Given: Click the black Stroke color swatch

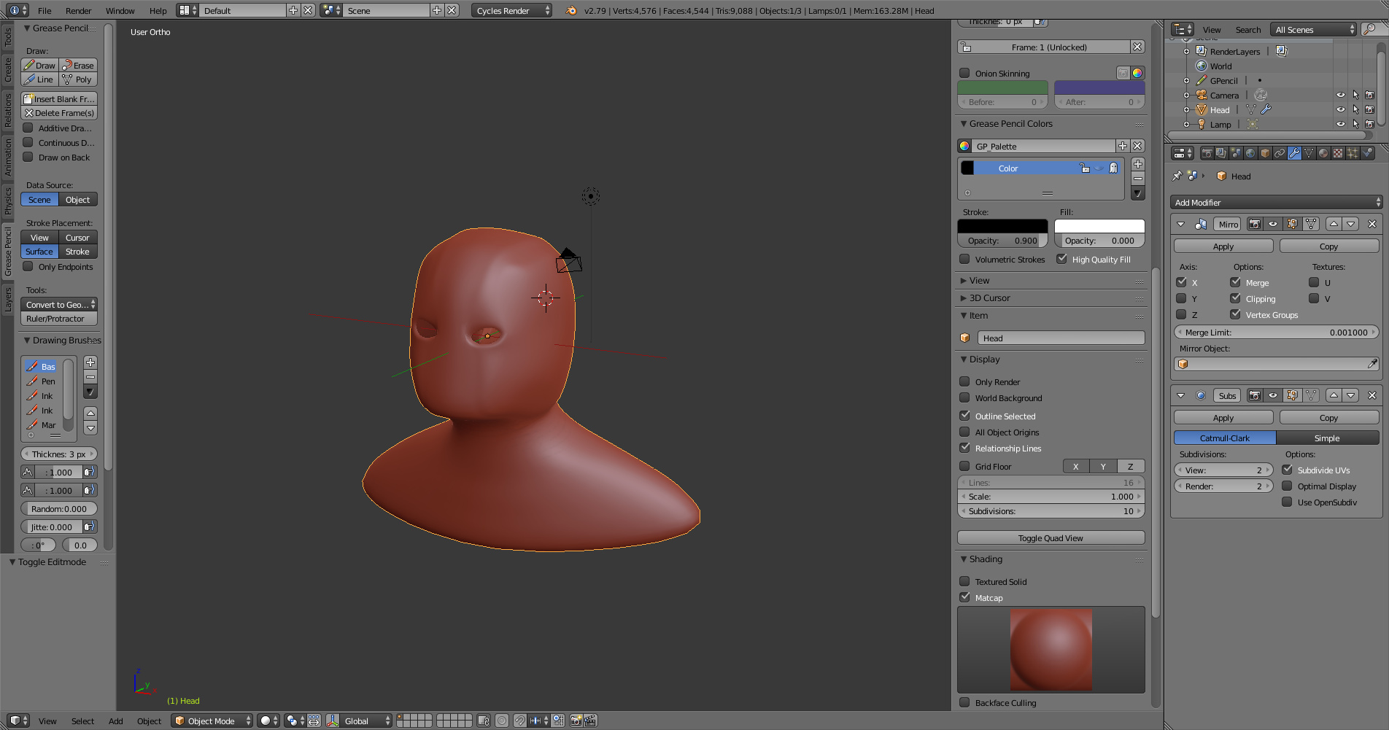Looking at the screenshot, I should coord(1002,226).
